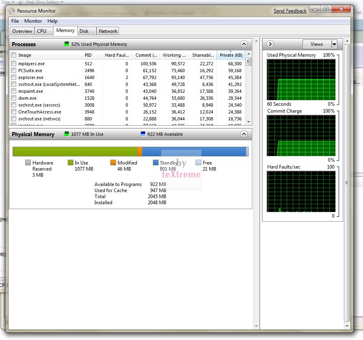Click the Installed 2048 MB value

pyautogui.click(x=157, y=202)
